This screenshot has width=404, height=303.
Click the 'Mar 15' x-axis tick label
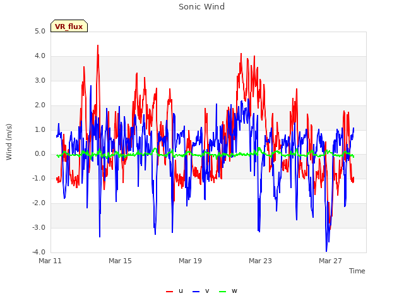(120, 261)
